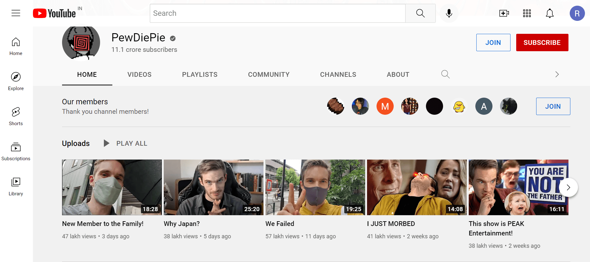Click Join button beside Subscribe
Screen dimensions: 590x262
point(493,42)
